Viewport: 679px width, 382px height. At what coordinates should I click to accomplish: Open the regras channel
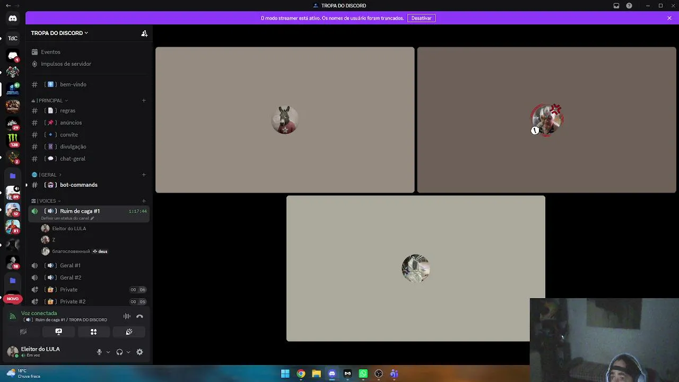89,110
